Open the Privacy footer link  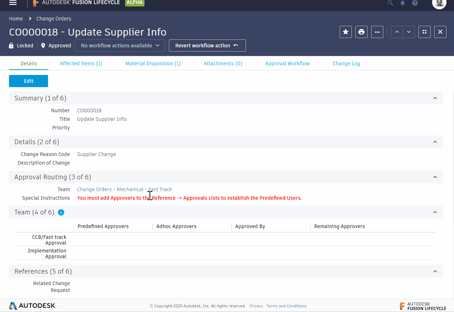pos(256,306)
